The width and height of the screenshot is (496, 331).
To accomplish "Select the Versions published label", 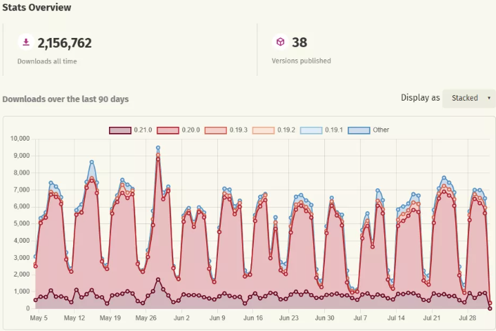I will [x=301, y=61].
